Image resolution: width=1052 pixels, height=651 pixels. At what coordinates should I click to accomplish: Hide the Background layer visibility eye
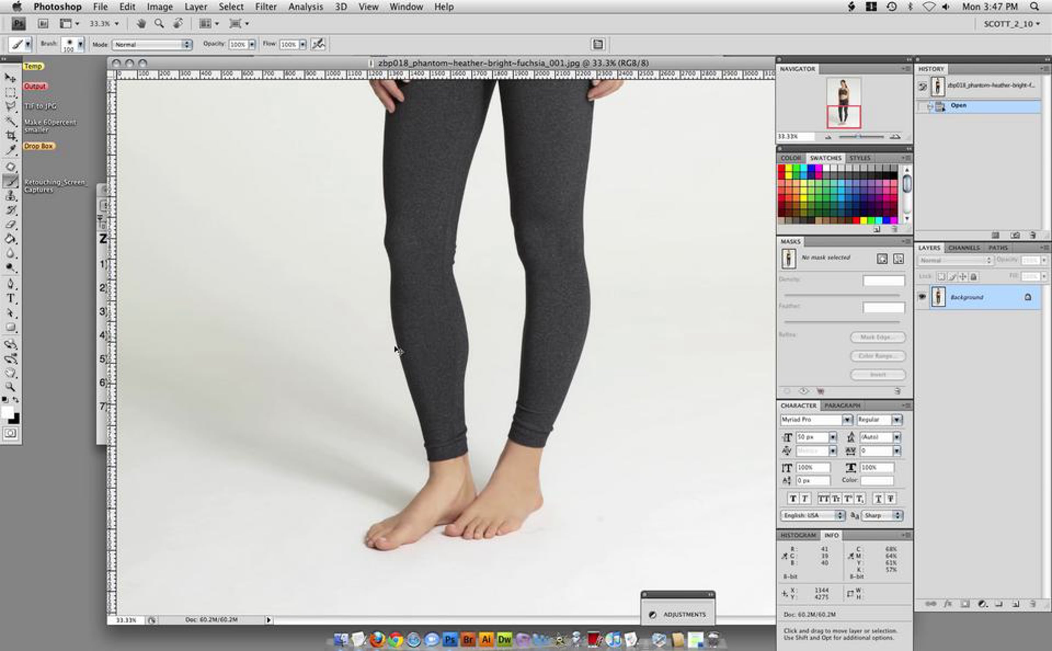click(x=922, y=297)
